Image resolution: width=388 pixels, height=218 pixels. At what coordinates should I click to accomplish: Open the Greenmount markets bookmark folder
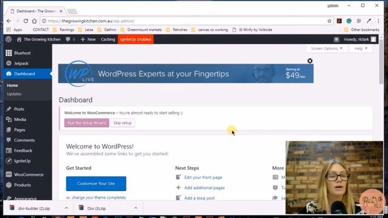[x=141, y=30]
